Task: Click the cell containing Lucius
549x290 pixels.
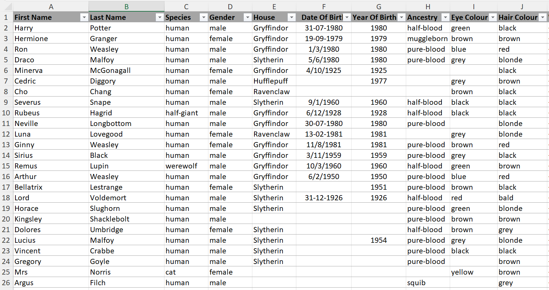Action: point(51,240)
